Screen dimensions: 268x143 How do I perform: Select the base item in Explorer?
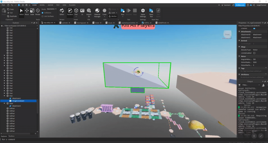(11, 103)
